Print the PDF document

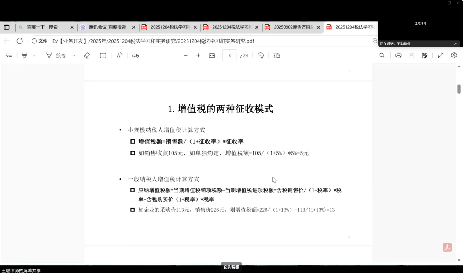[x=398, y=55]
